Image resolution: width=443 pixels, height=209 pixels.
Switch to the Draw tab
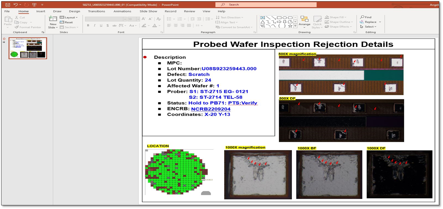coord(57,11)
